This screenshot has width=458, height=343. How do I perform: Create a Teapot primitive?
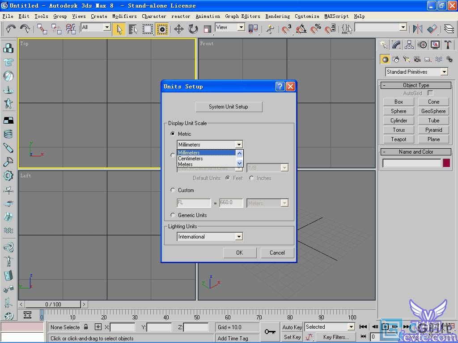coord(399,139)
